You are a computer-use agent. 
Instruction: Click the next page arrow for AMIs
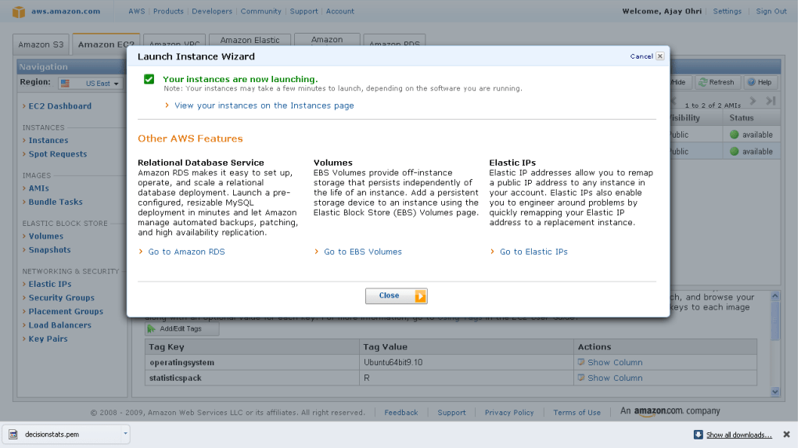click(x=753, y=101)
